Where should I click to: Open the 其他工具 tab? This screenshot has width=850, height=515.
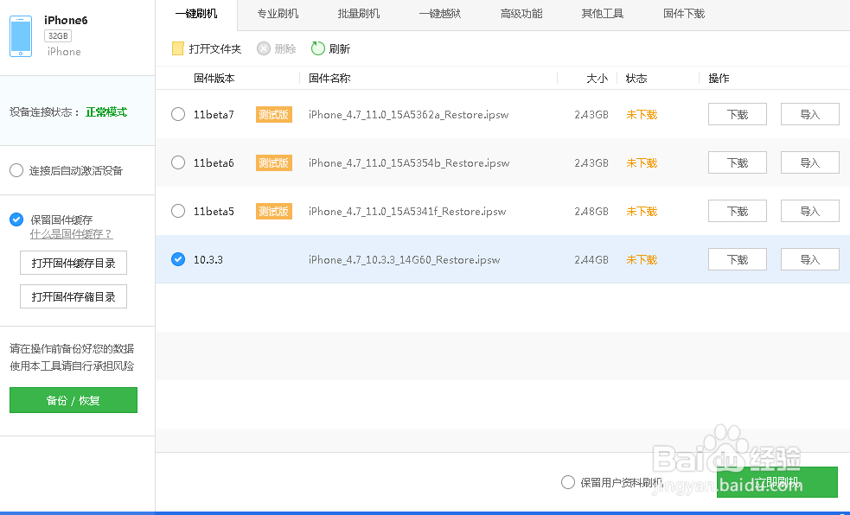[603, 14]
